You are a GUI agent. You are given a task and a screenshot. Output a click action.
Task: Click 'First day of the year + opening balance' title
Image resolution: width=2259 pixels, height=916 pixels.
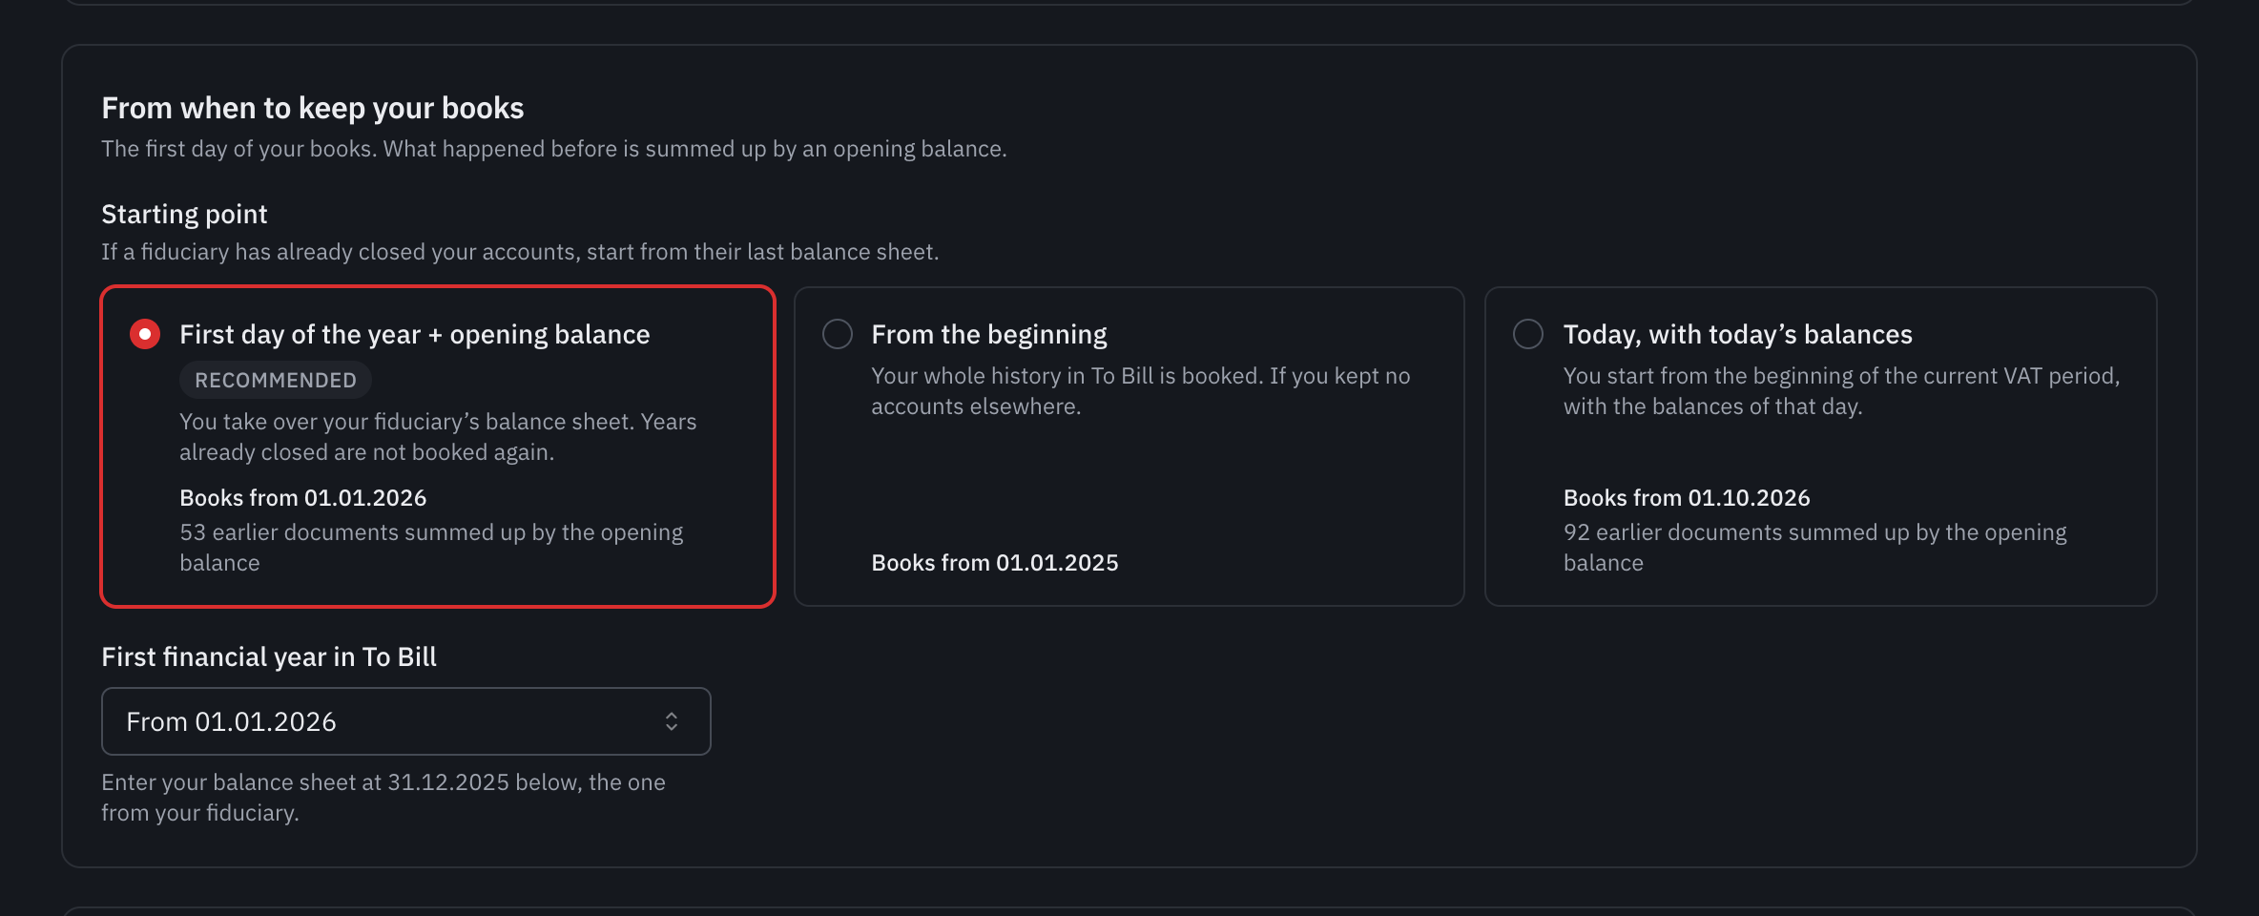tap(415, 334)
